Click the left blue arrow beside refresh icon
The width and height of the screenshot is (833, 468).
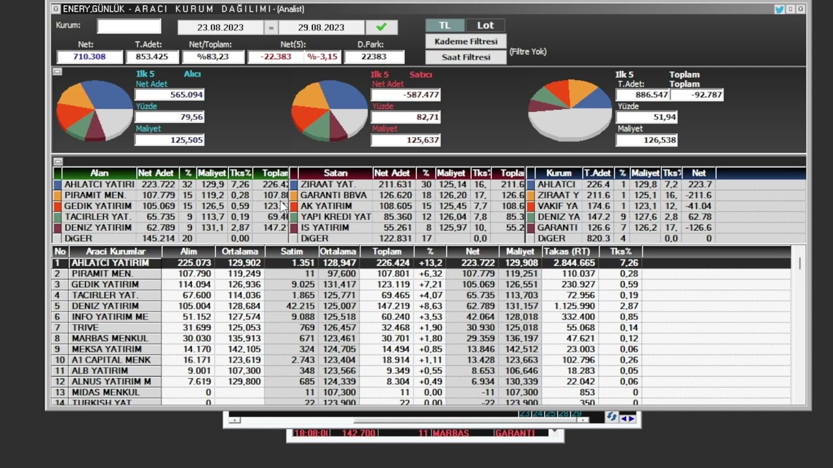[624, 418]
